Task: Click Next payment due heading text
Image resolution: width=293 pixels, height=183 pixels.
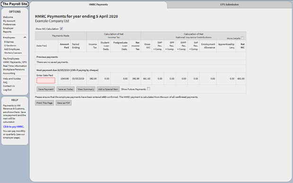Action: click(68, 70)
